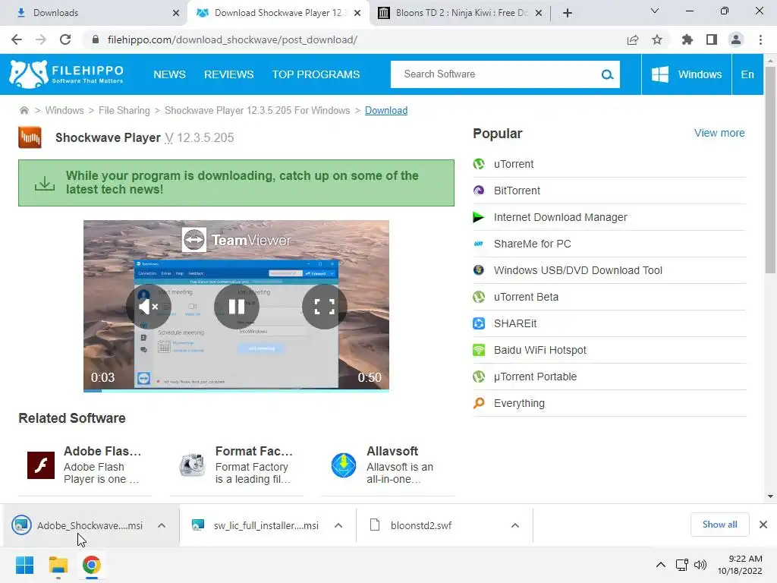Click Chrome icon in taskbar
Viewport: 777px width, 583px height.
(x=91, y=565)
